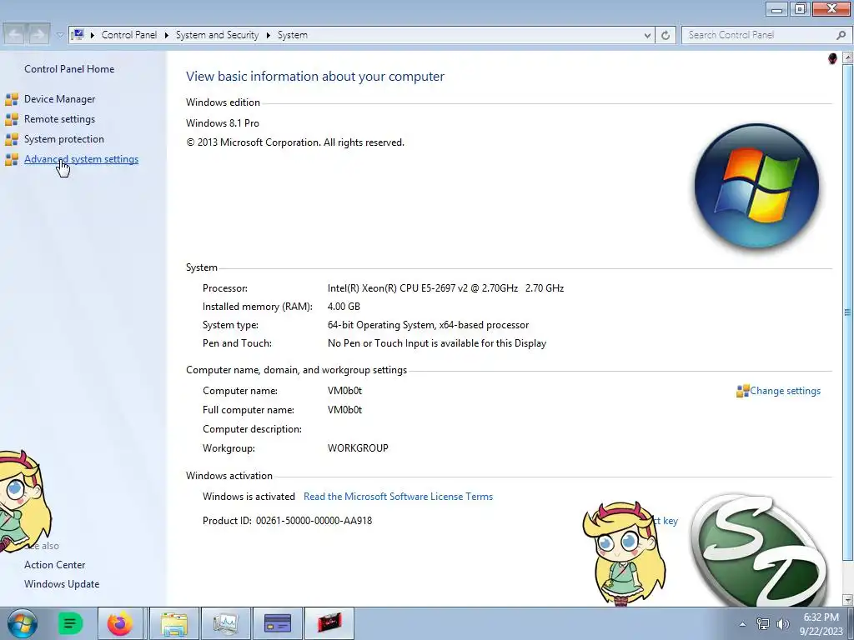Screen dimensions: 854x640
Task: Click the Back navigation arrow
Action: (x=15, y=35)
